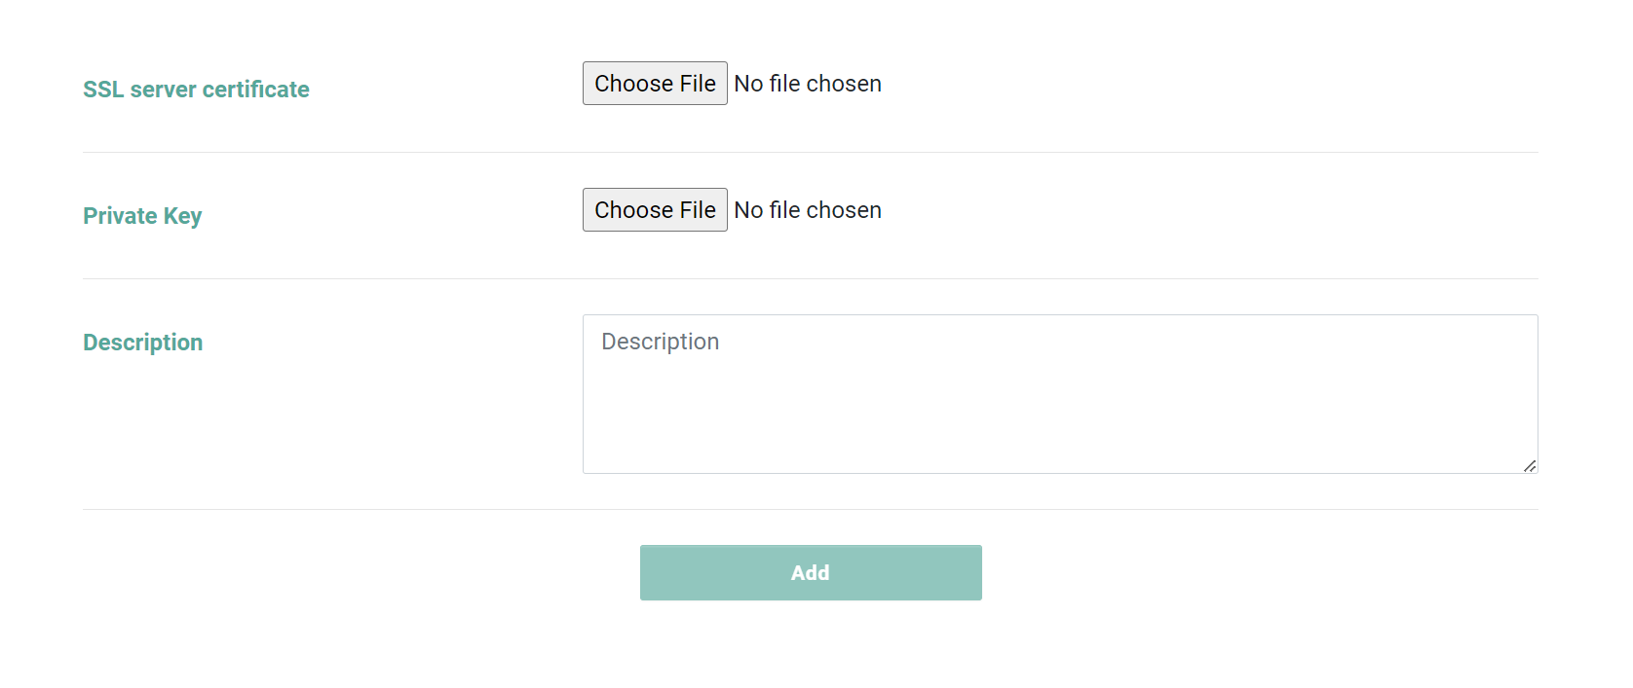The height and width of the screenshot is (688, 1633).
Task: Click Choose File for Private Key
Action: (655, 210)
